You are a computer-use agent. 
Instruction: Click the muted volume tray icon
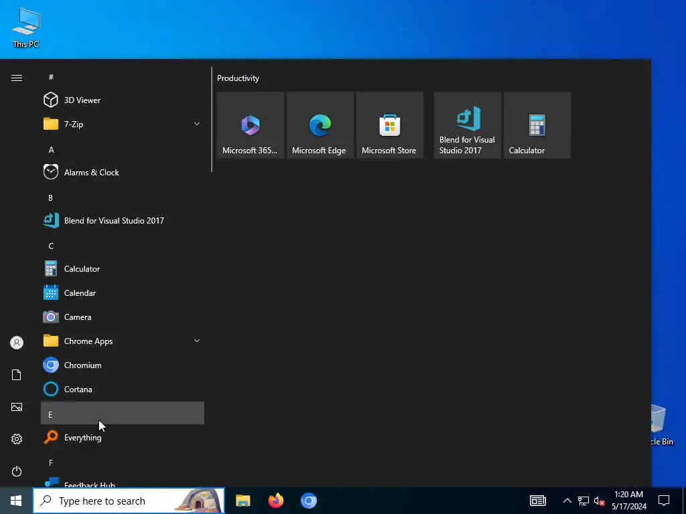click(599, 501)
